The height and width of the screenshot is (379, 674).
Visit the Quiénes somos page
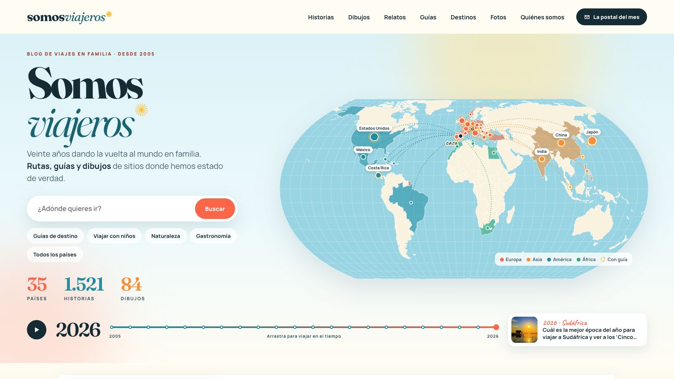pyautogui.click(x=542, y=17)
